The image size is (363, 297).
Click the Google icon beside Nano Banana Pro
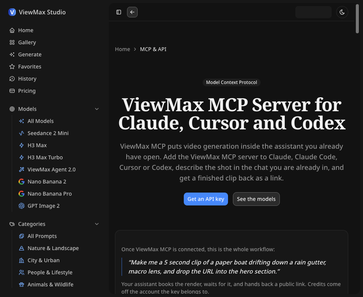point(22,194)
